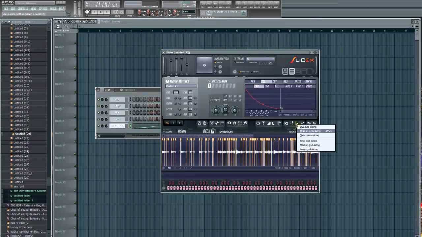The image size is (422, 237).
Task: Click the magnifier zoom icon in Slicex
Action: click(x=245, y=123)
